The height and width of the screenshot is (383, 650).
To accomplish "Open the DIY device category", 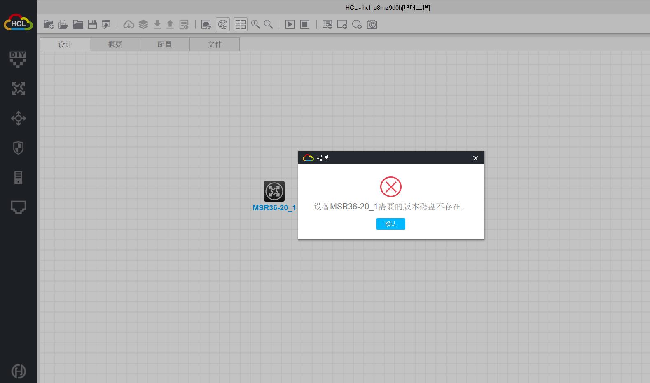I will (18, 59).
